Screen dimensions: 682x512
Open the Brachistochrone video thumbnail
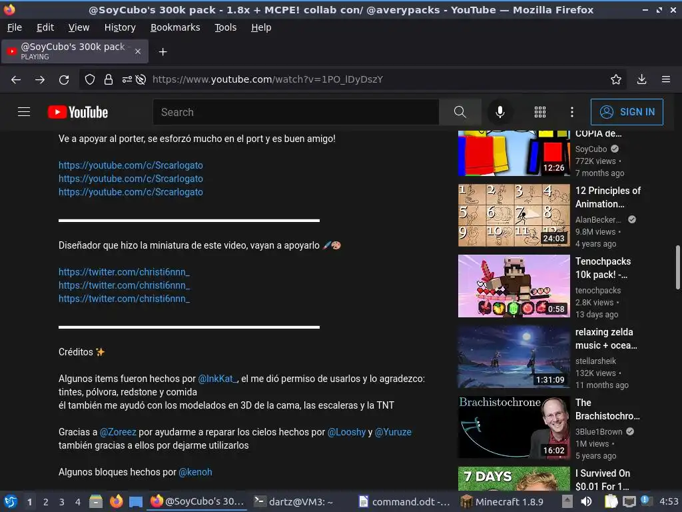[x=513, y=427]
